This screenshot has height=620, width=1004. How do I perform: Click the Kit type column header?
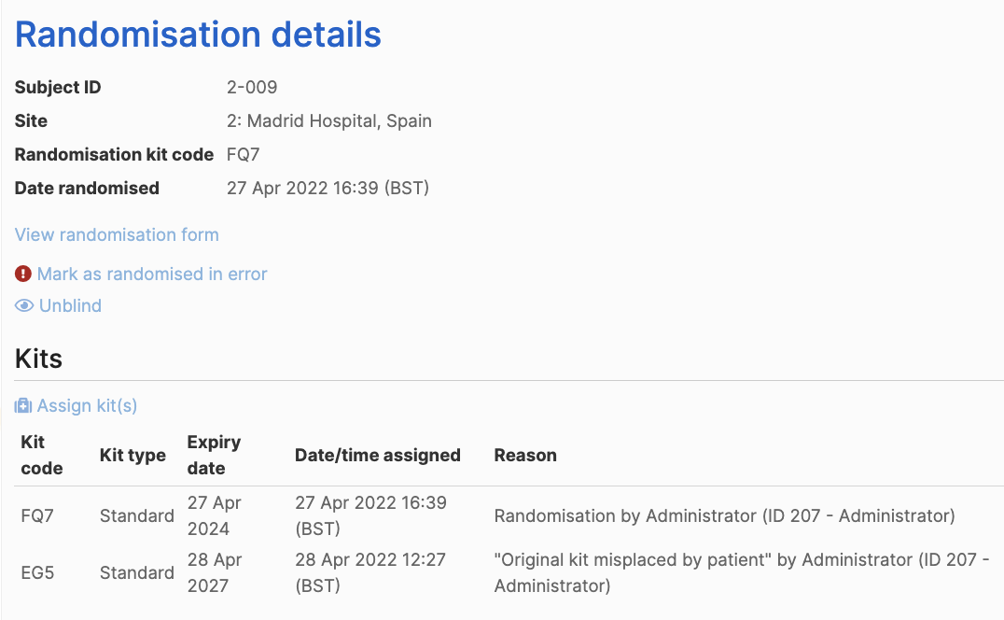point(132,456)
